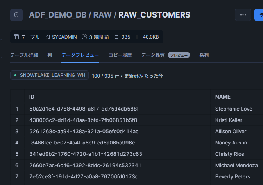Viewport: 263px width, 185px height.
Task: Click the name Allison Oliver
Action: click(x=231, y=131)
